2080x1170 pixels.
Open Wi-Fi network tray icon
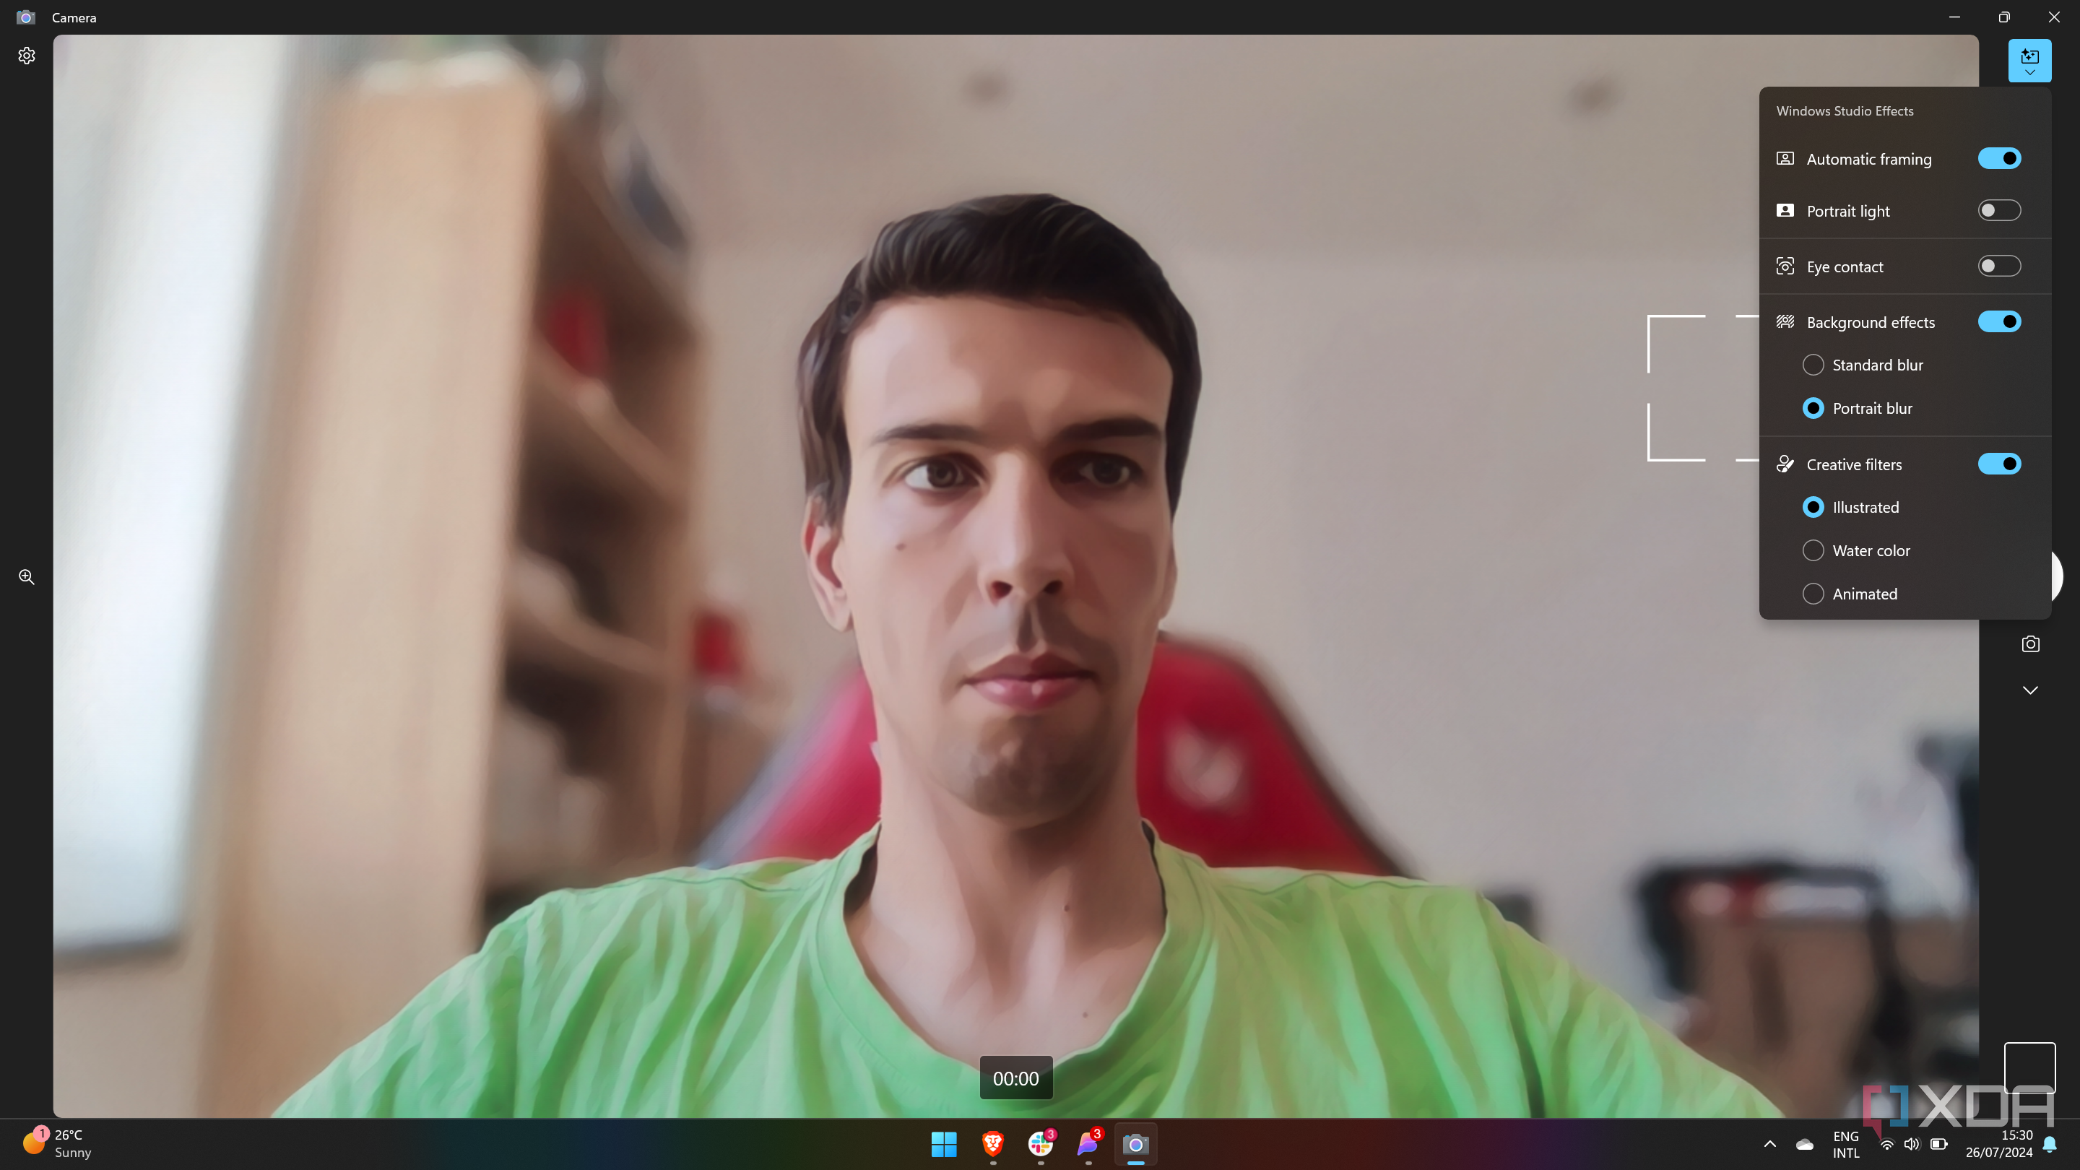(1886, 1144)
